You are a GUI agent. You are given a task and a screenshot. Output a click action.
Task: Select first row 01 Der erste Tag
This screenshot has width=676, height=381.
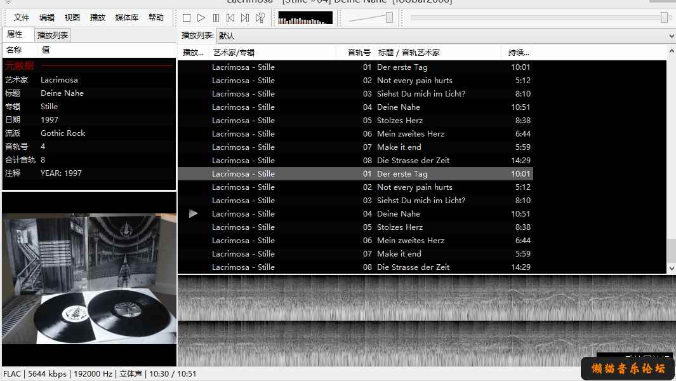355,67
